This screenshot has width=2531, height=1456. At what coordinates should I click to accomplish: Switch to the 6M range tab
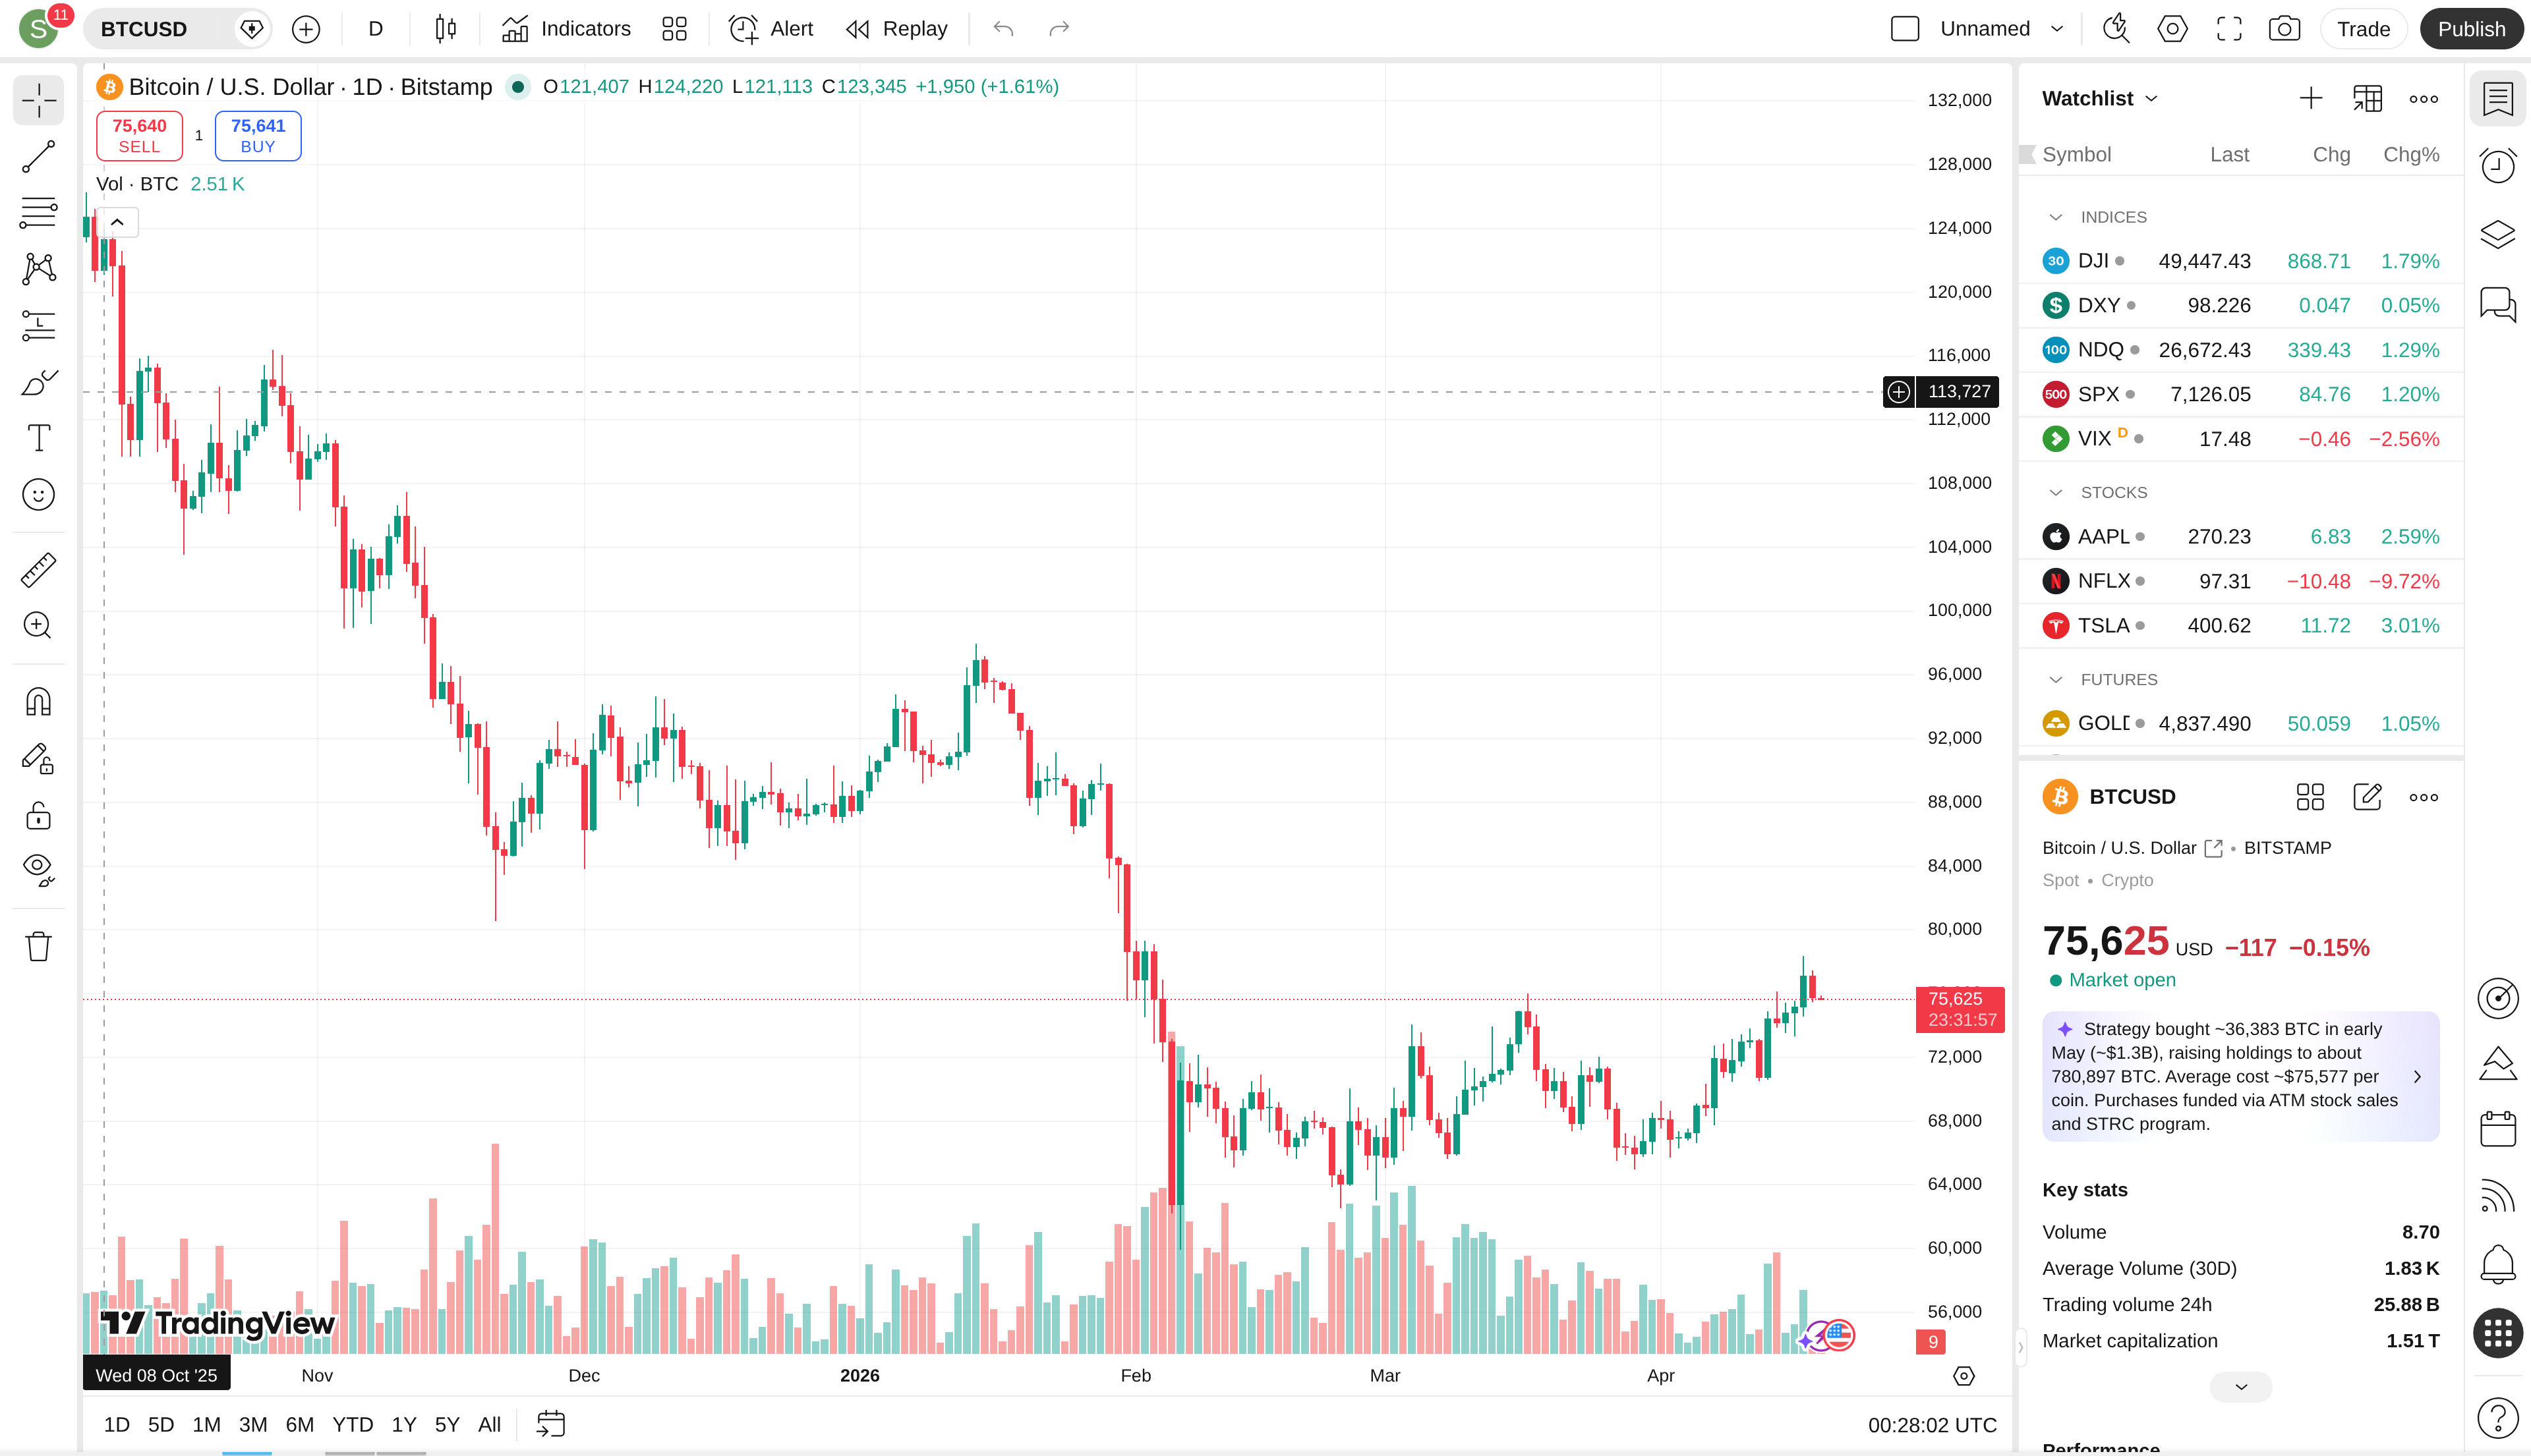coord(299,1424)
